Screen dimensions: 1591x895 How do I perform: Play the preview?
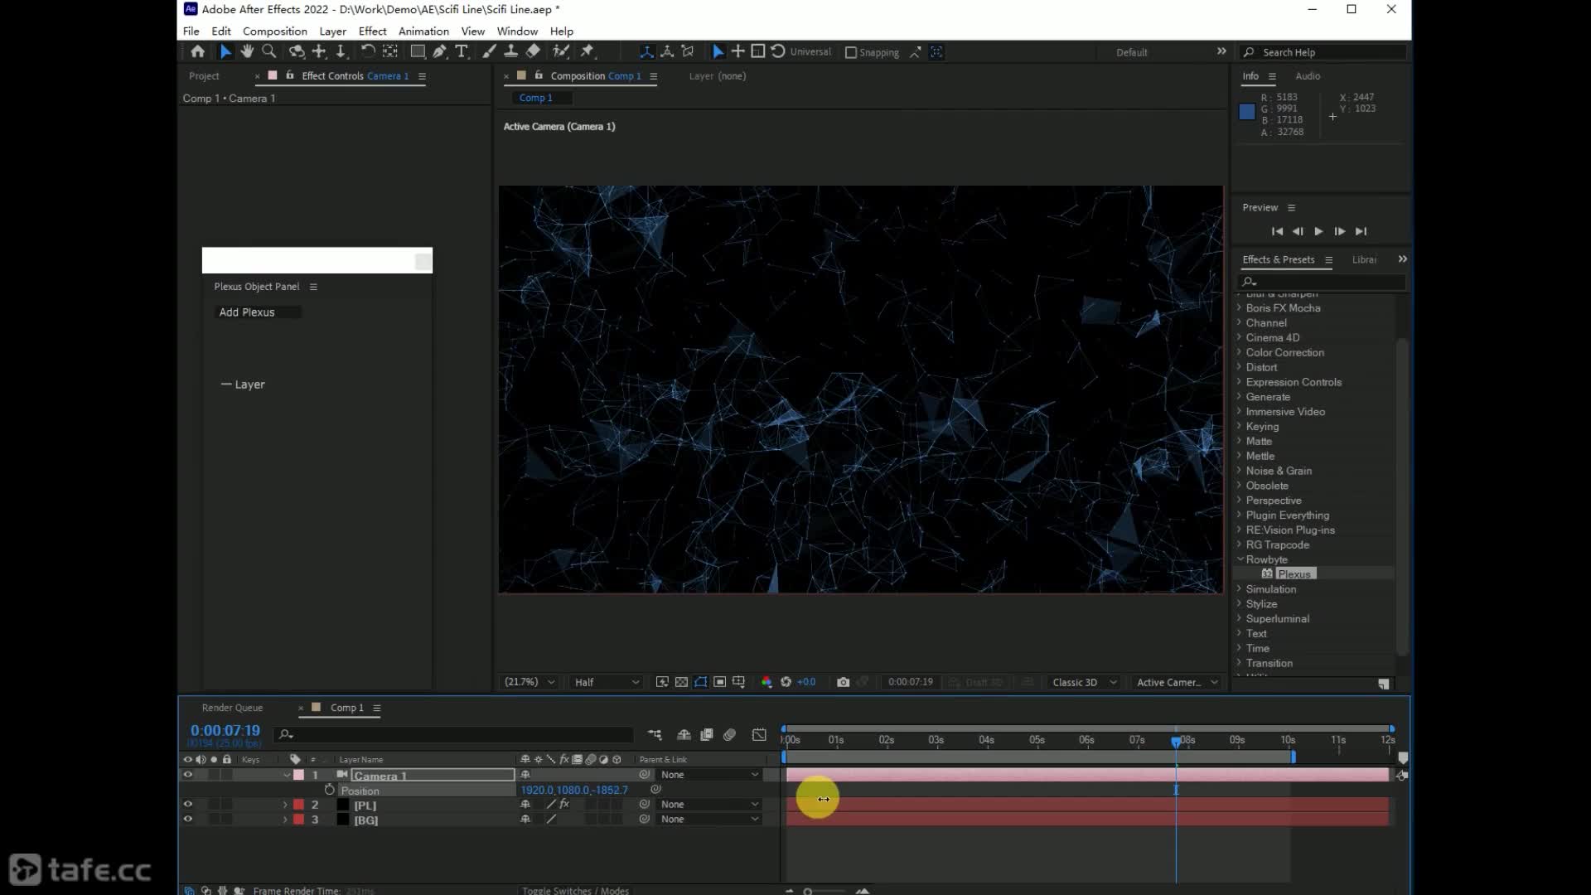(1318, 231)
